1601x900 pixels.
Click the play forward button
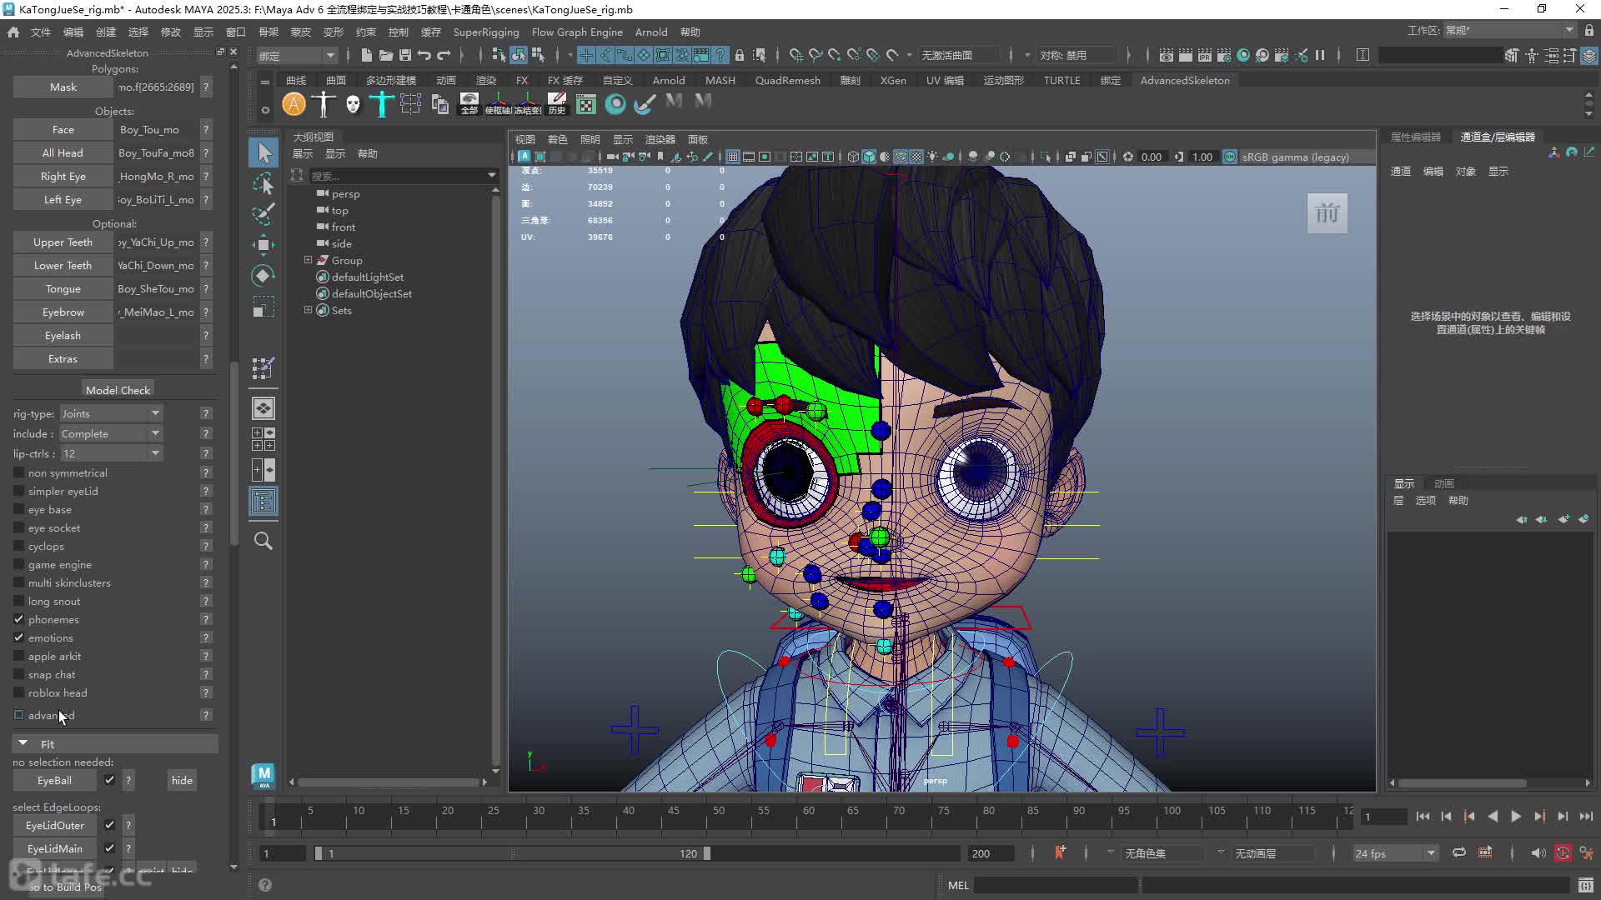point(1516,817)
